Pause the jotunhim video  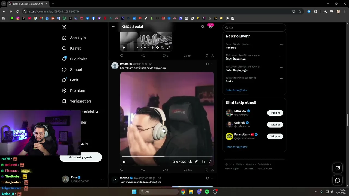[124, 162]
